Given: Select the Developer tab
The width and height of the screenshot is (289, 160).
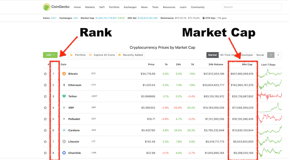Looking at the screenshot, I should (x=247, y=55).
